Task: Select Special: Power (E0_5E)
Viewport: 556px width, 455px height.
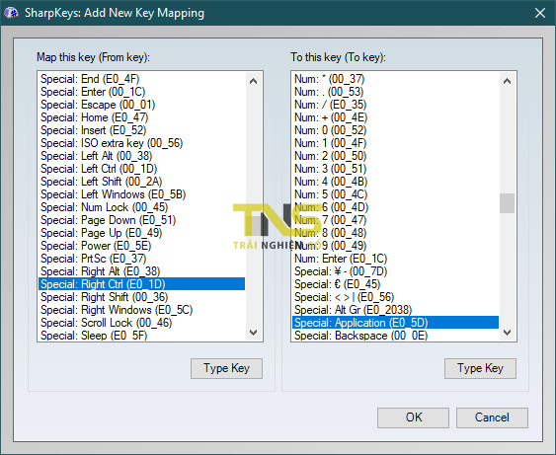Action: (x=141, y=246)
